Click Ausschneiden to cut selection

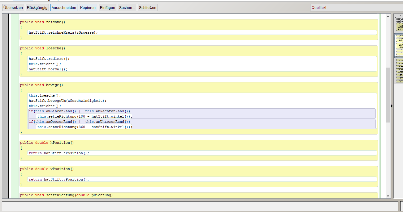coord(64,8)
